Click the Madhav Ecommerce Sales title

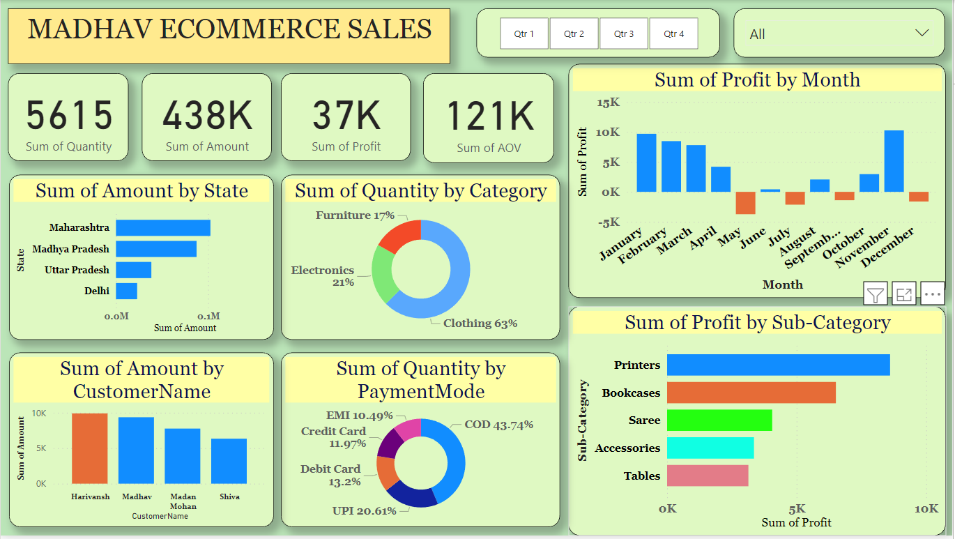229,30
